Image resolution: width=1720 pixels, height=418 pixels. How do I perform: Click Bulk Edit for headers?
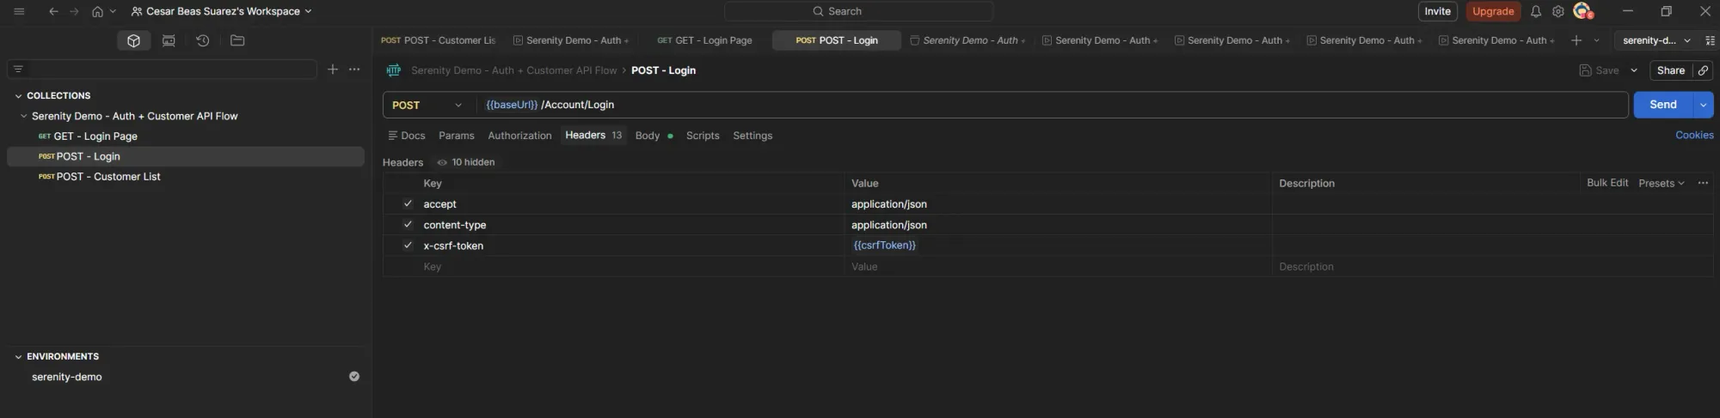click(1607, 183)
